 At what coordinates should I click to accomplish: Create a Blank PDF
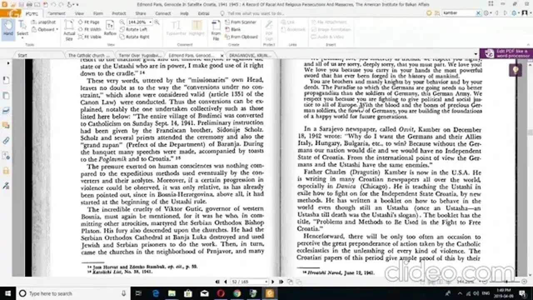(x=233, y=30)
